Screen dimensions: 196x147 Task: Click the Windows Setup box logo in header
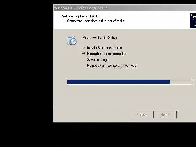tap(193, 20)
